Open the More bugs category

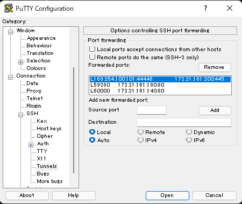tap(49, 181)
